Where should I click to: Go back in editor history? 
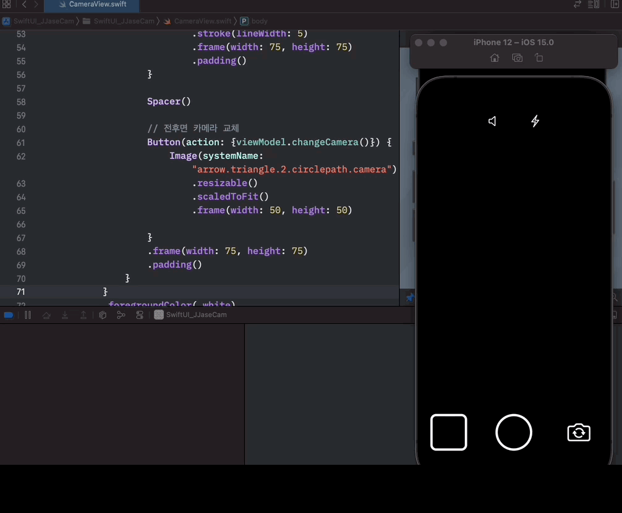[x=24, y=4]
